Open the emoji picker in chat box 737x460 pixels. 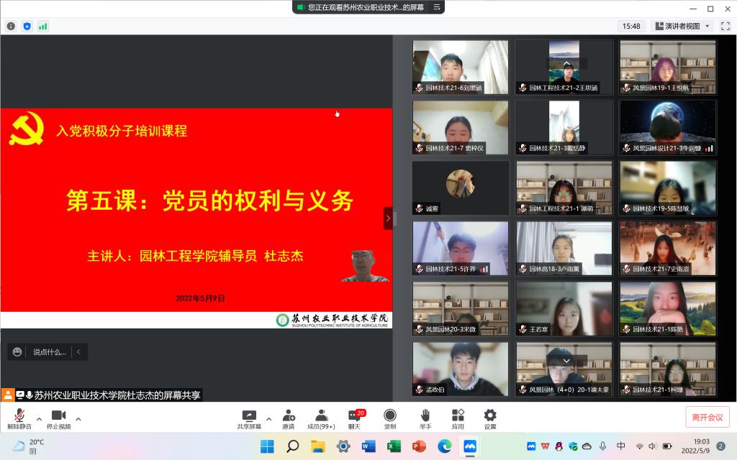click(x=17, y=352)
